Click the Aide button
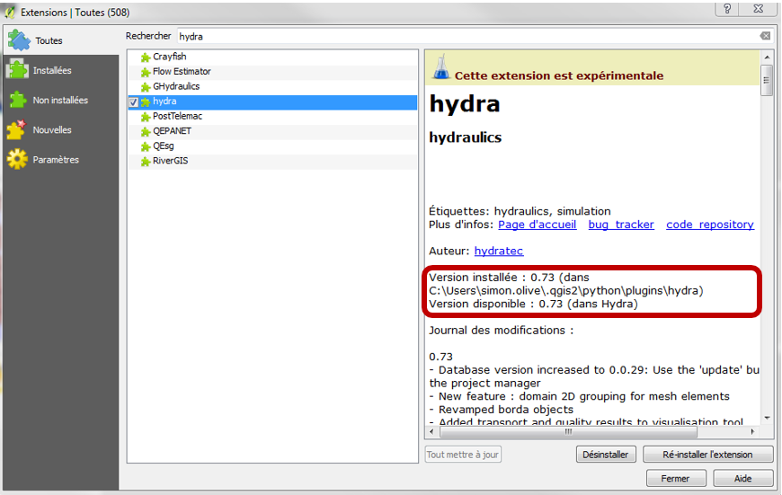Viewport: 782px width, 495px height. tap(742, 479)
